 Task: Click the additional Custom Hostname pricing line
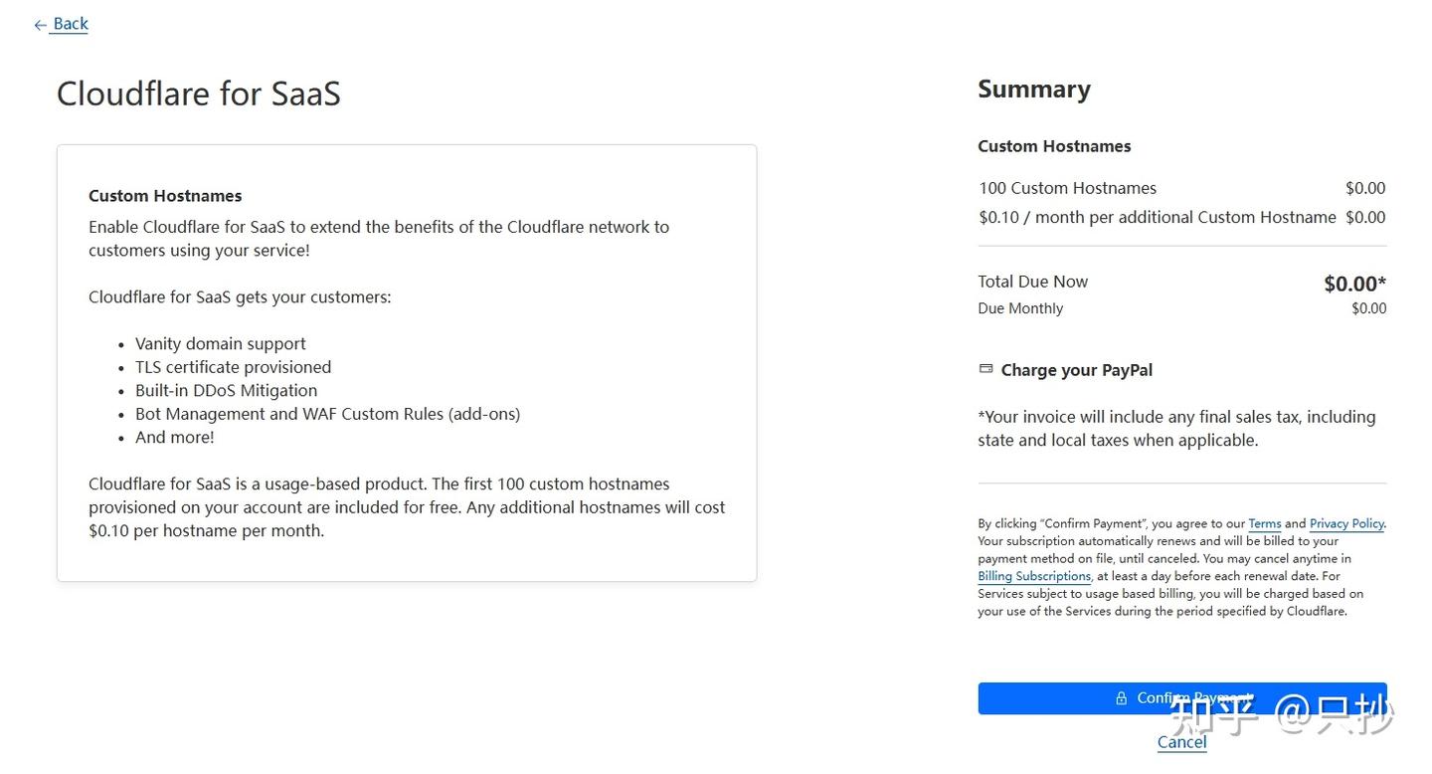1157,217
